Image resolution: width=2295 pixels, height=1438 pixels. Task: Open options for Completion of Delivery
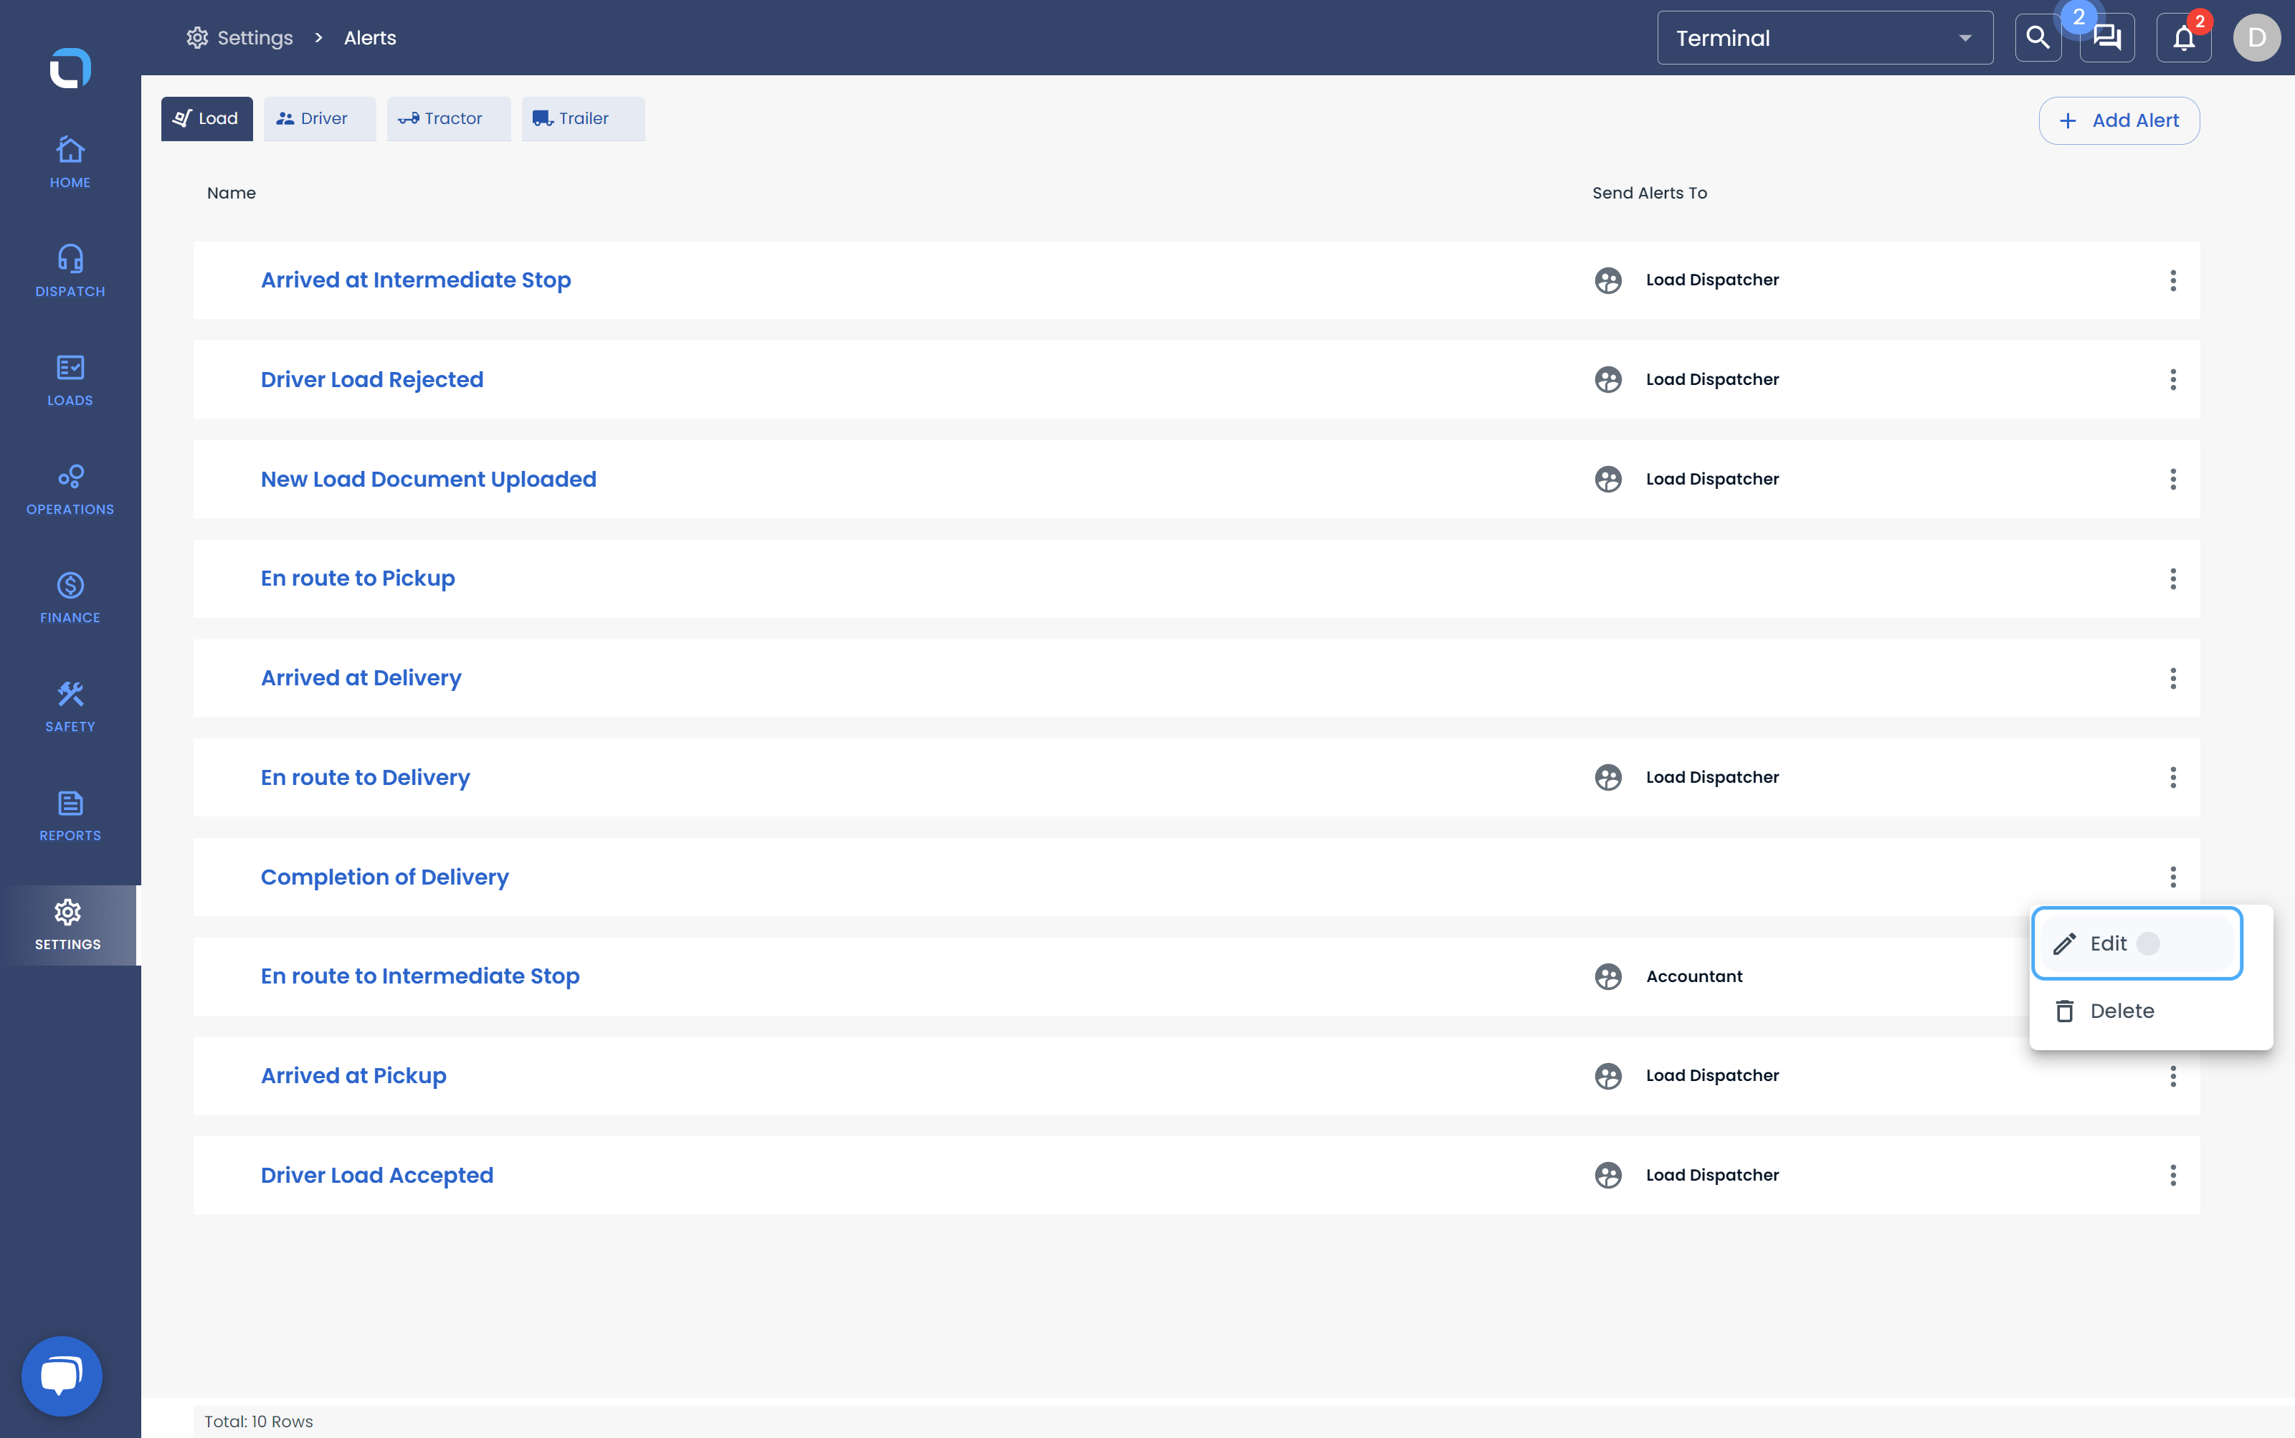point(2172,877)
